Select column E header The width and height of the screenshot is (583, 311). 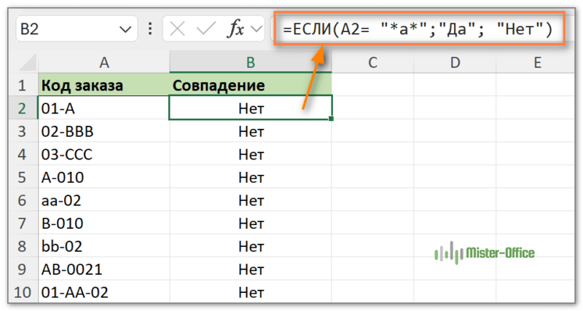click(x=537, y=63)
